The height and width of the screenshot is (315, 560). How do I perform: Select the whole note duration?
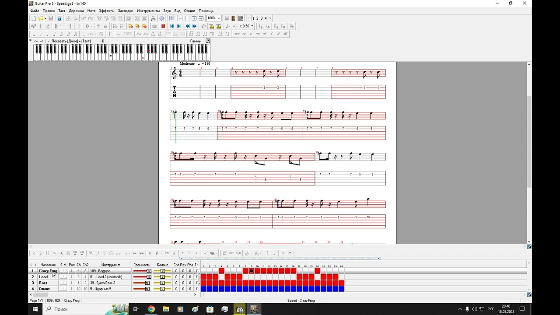coord(34,34)
